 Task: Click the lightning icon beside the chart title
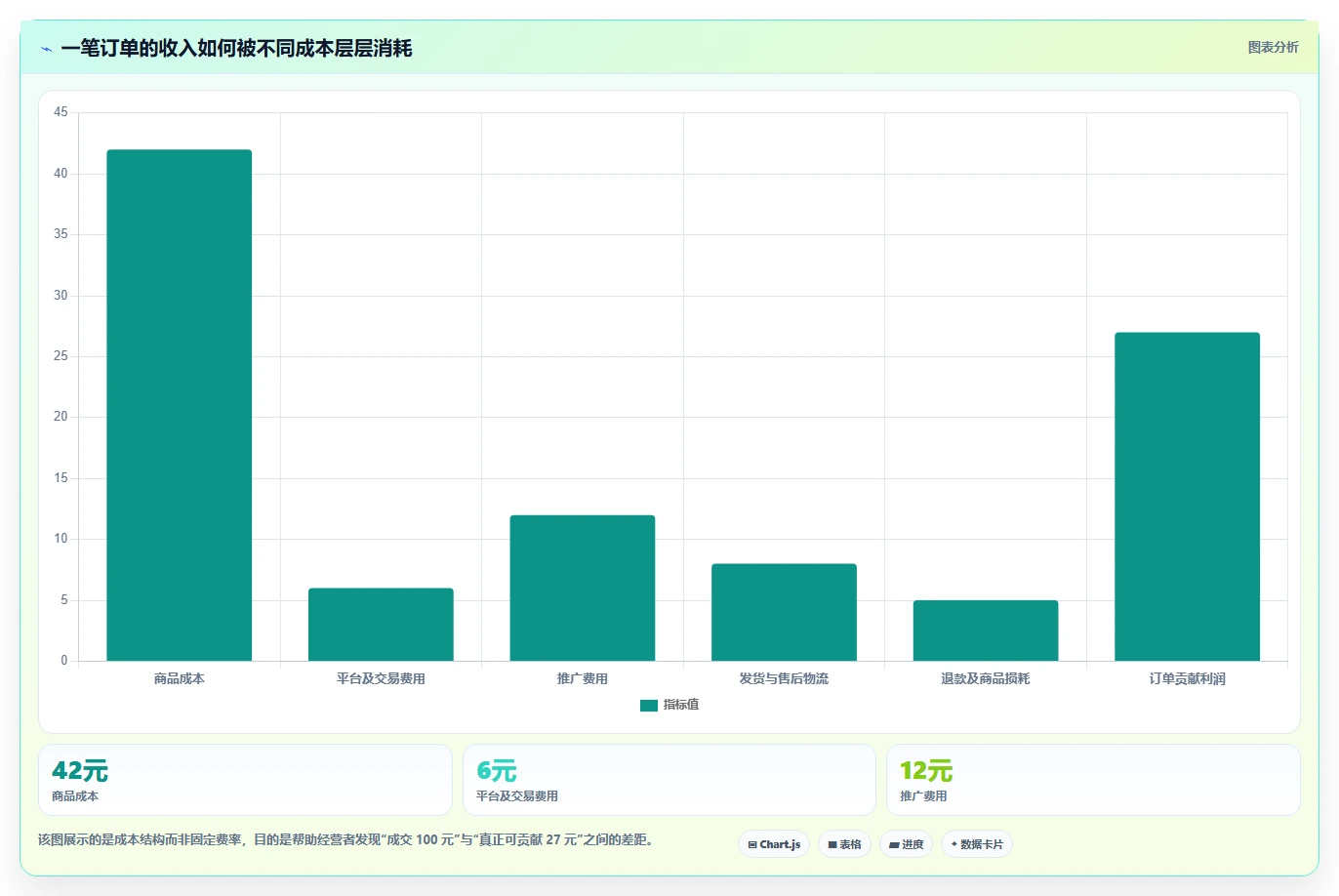(46, 49)
